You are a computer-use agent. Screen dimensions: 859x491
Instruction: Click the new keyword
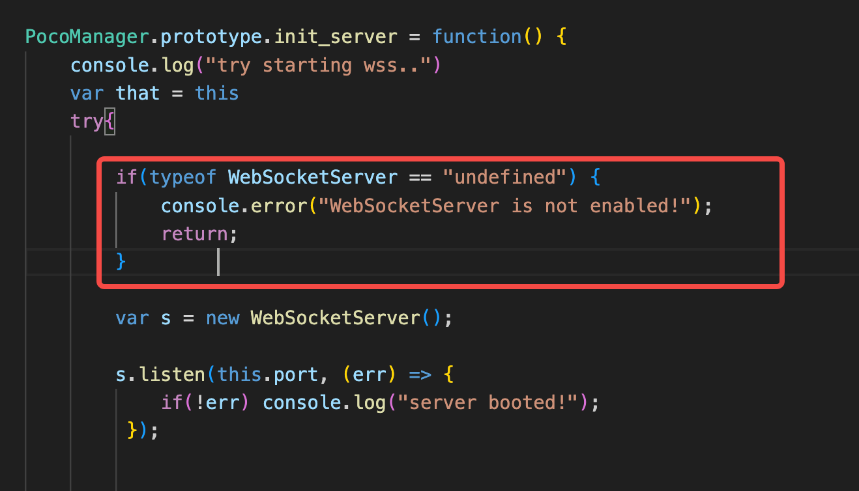[x=223, y=318]
